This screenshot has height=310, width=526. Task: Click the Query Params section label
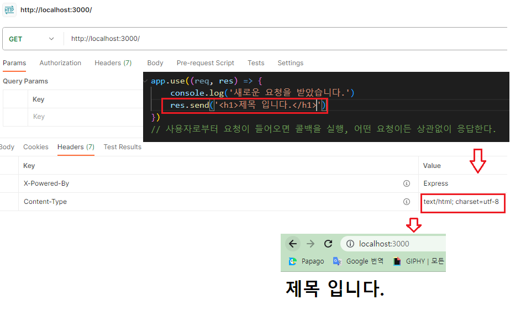point(25,81)
